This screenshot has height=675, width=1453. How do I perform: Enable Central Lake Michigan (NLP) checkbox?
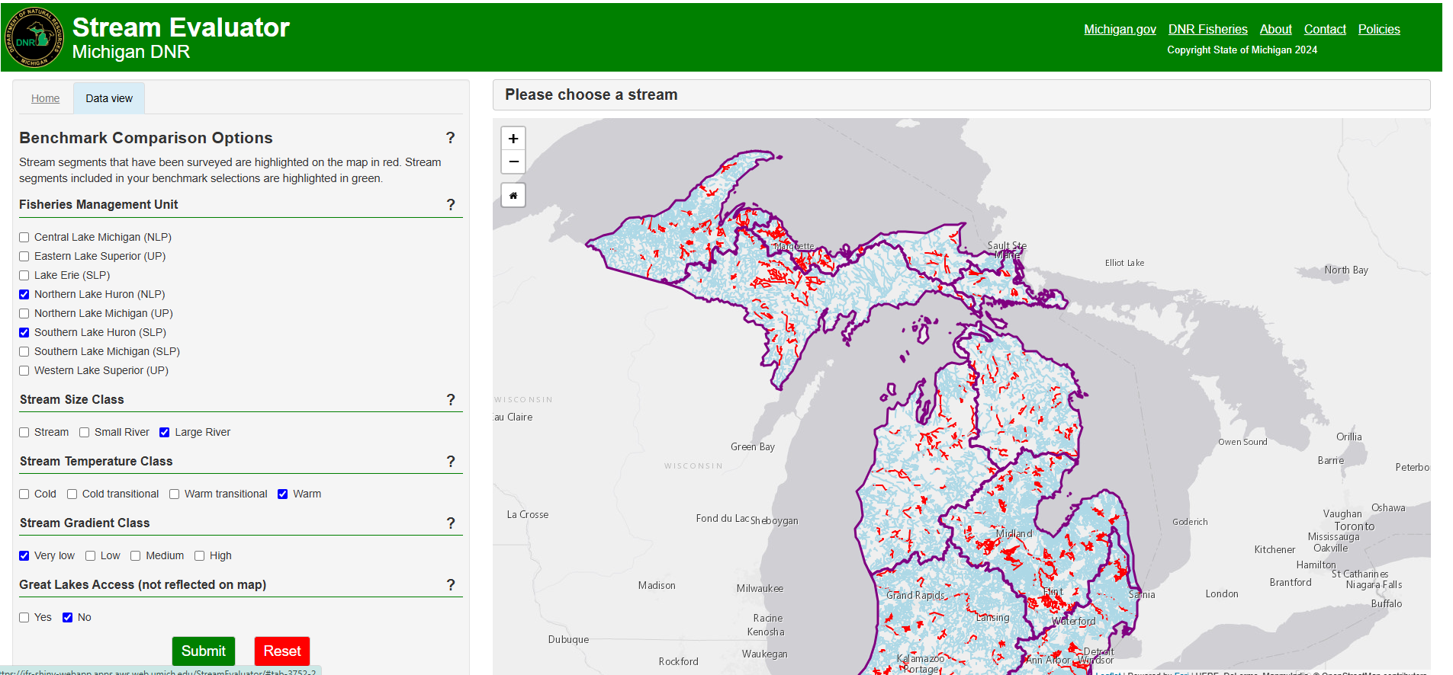click(24, 238)
